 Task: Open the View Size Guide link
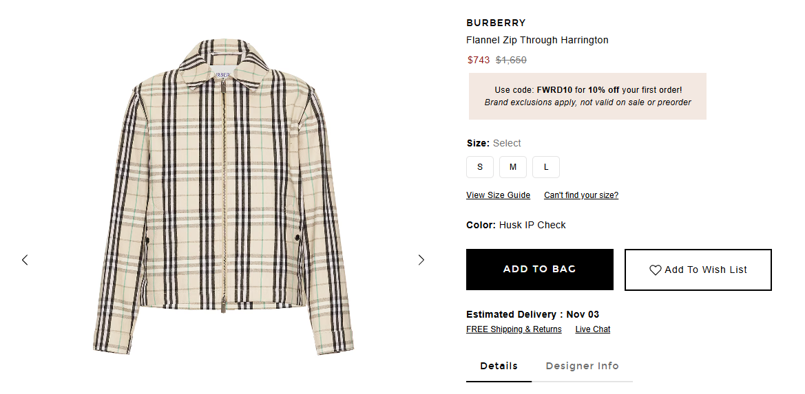(x=498, y=195)
